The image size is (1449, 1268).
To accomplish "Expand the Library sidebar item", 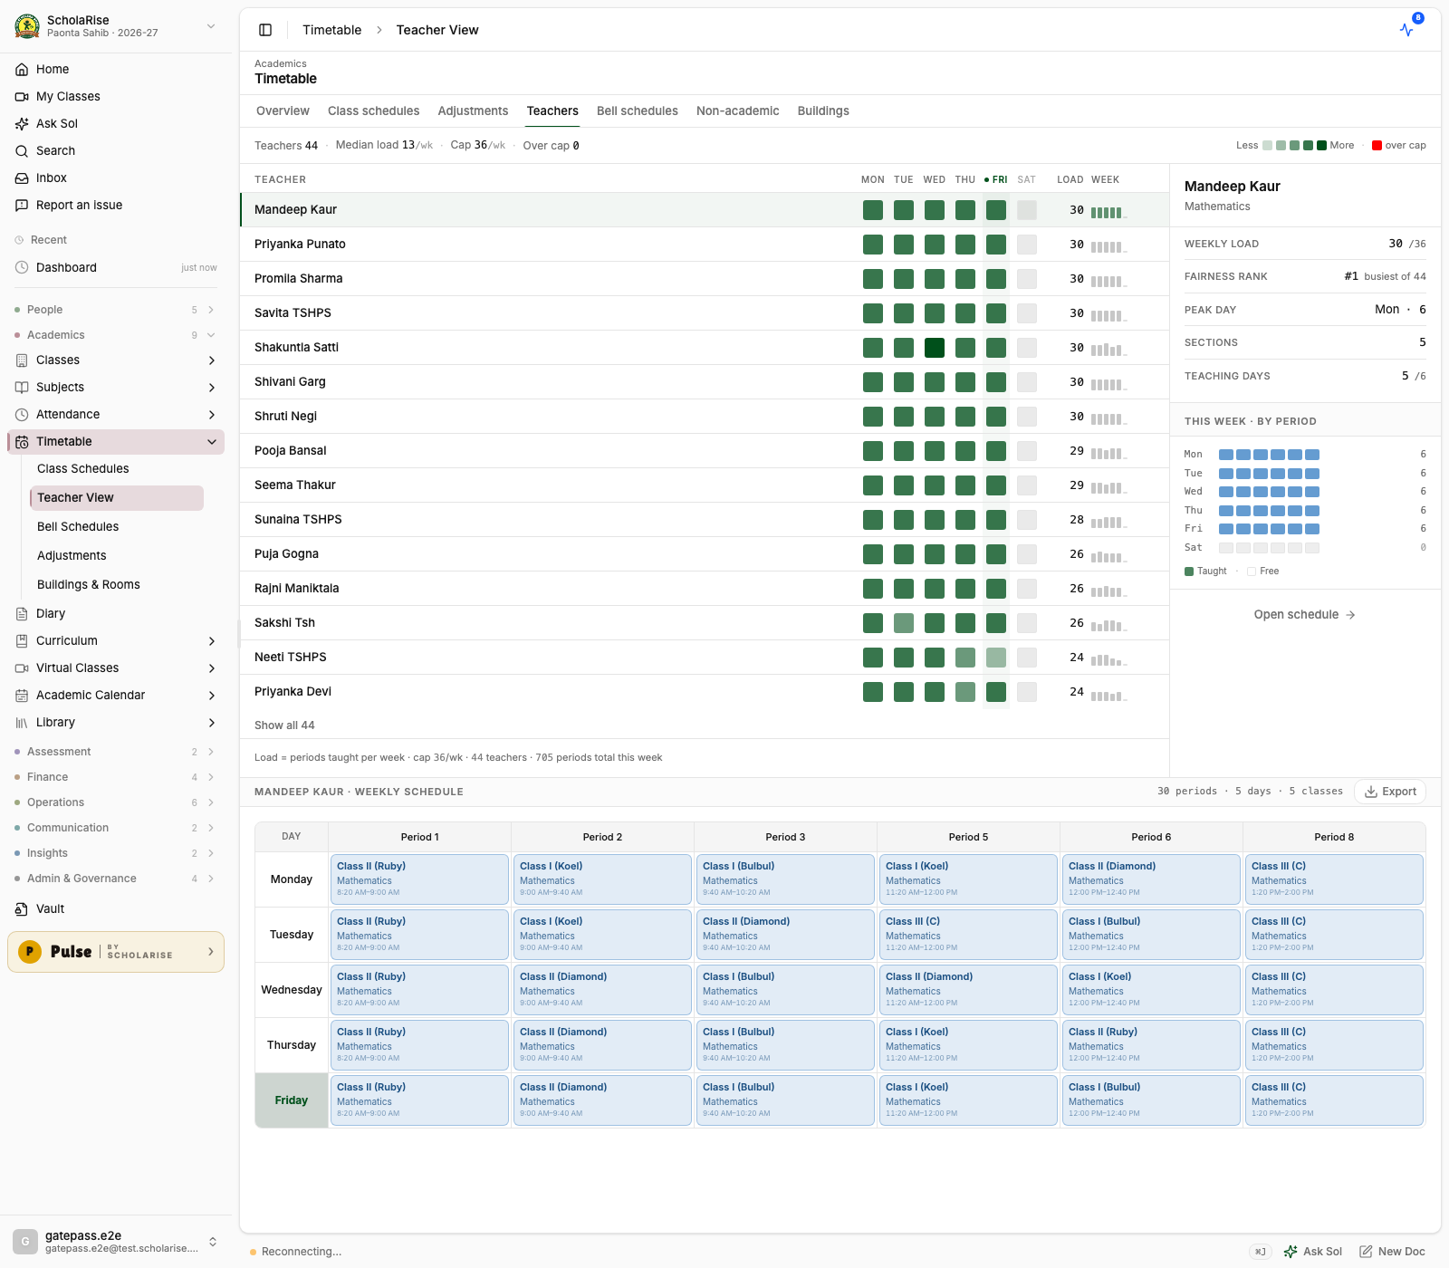I will coord(212,723).
